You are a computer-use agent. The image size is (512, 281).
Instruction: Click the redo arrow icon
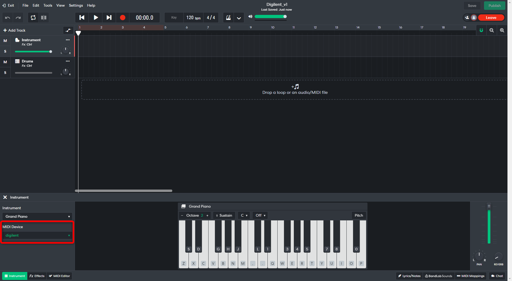(18, 18)
